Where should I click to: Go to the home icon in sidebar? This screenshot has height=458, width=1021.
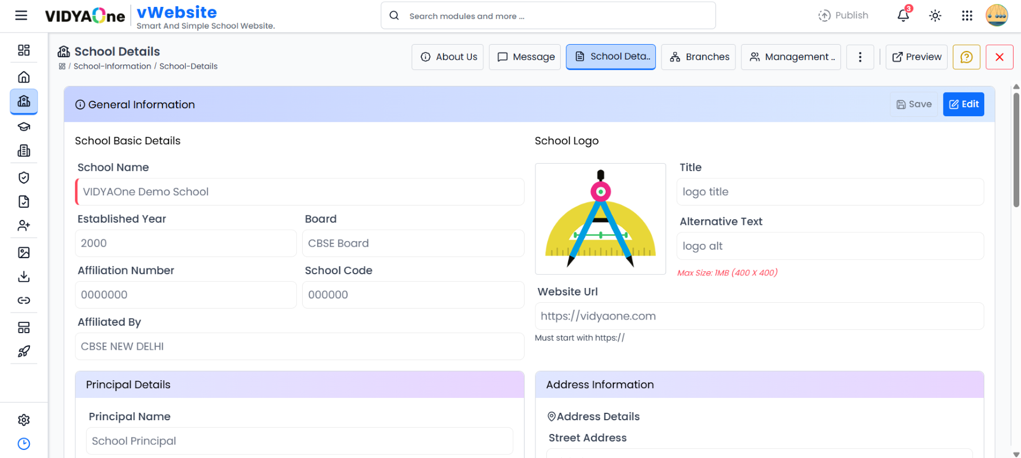coord(24,77)
